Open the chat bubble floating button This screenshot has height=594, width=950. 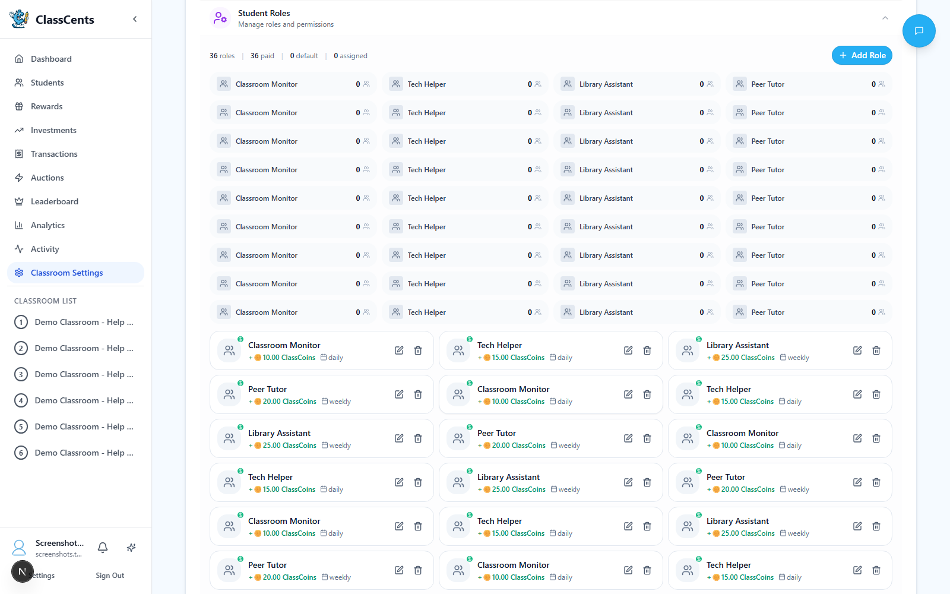919,31
